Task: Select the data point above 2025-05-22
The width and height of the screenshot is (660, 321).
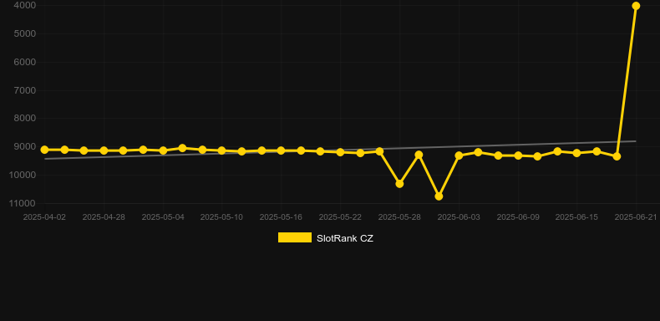Action: 340,152
